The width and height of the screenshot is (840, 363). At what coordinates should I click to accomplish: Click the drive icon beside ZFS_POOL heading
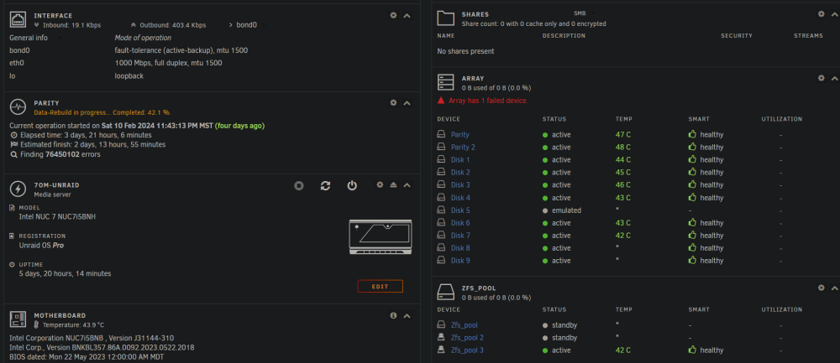[x=446, y=292]
